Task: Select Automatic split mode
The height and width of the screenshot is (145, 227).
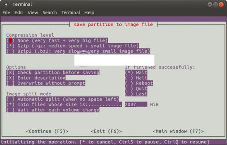Action: (x=63, y=99)
